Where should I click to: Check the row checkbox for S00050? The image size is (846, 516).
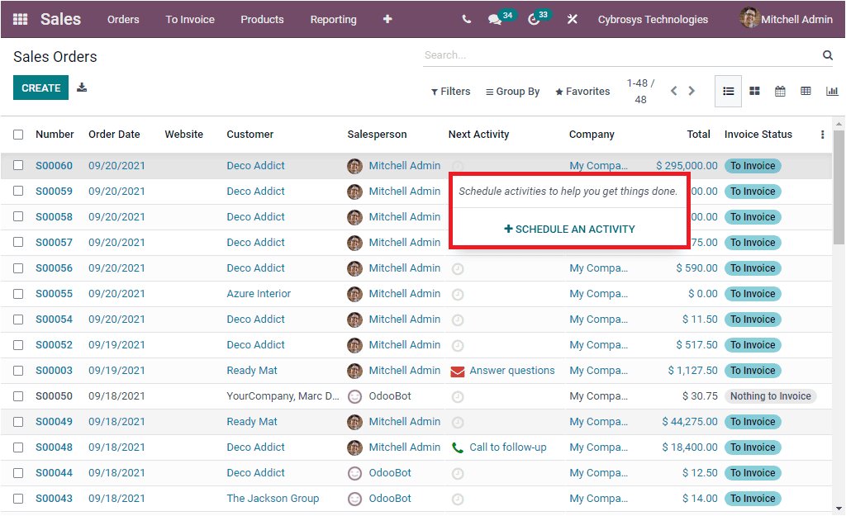[x=18, y=395]
